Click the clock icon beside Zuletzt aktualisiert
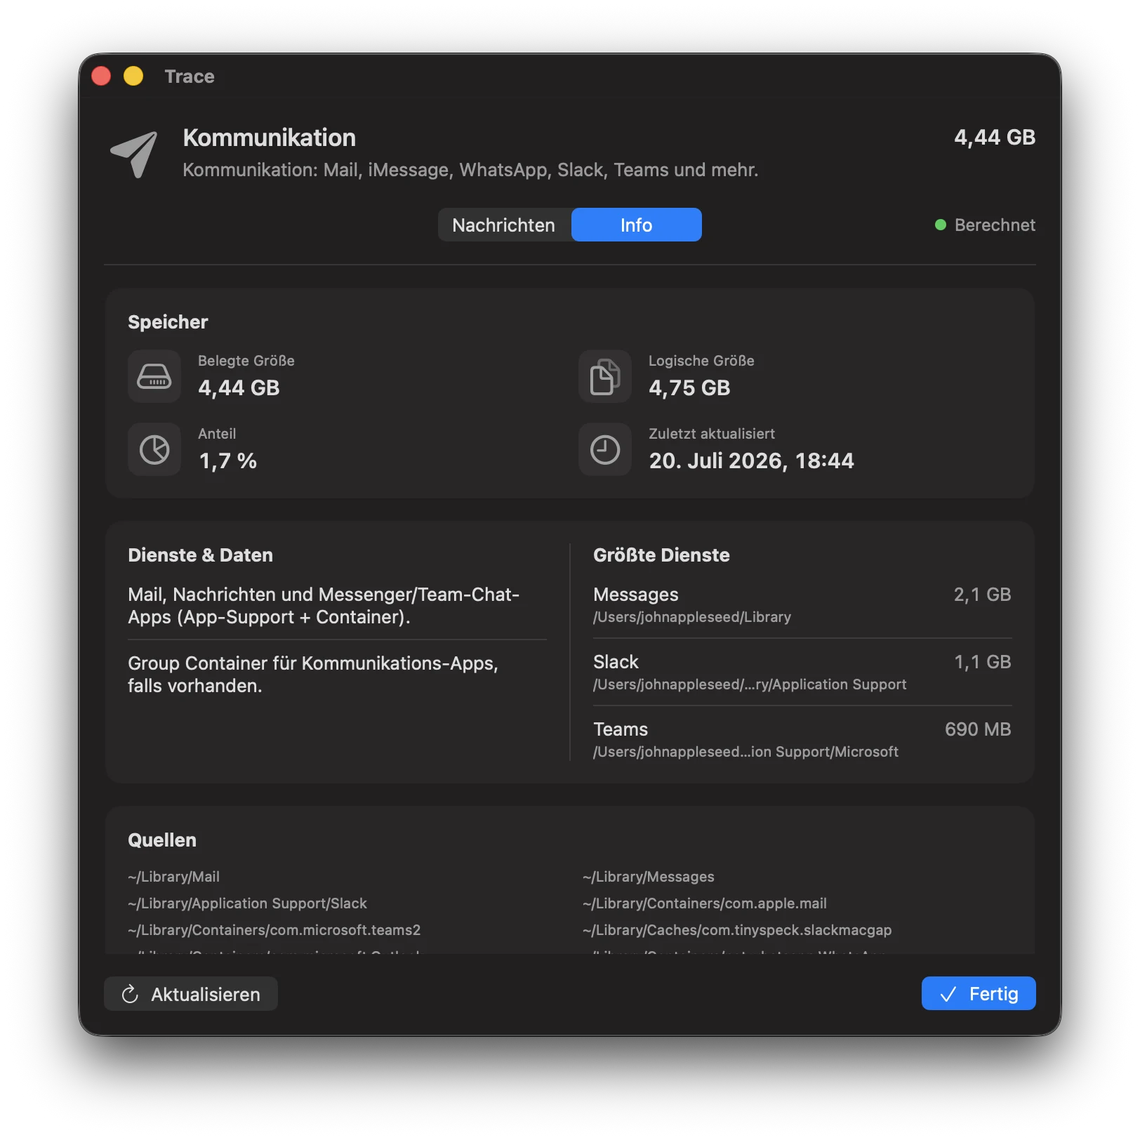This screenshot has height=1140, width=1140. coord(605,449)
